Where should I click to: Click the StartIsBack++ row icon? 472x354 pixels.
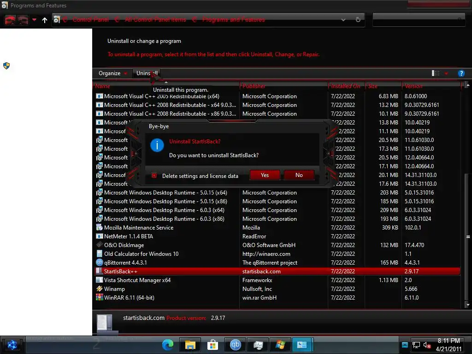(99, 271)
